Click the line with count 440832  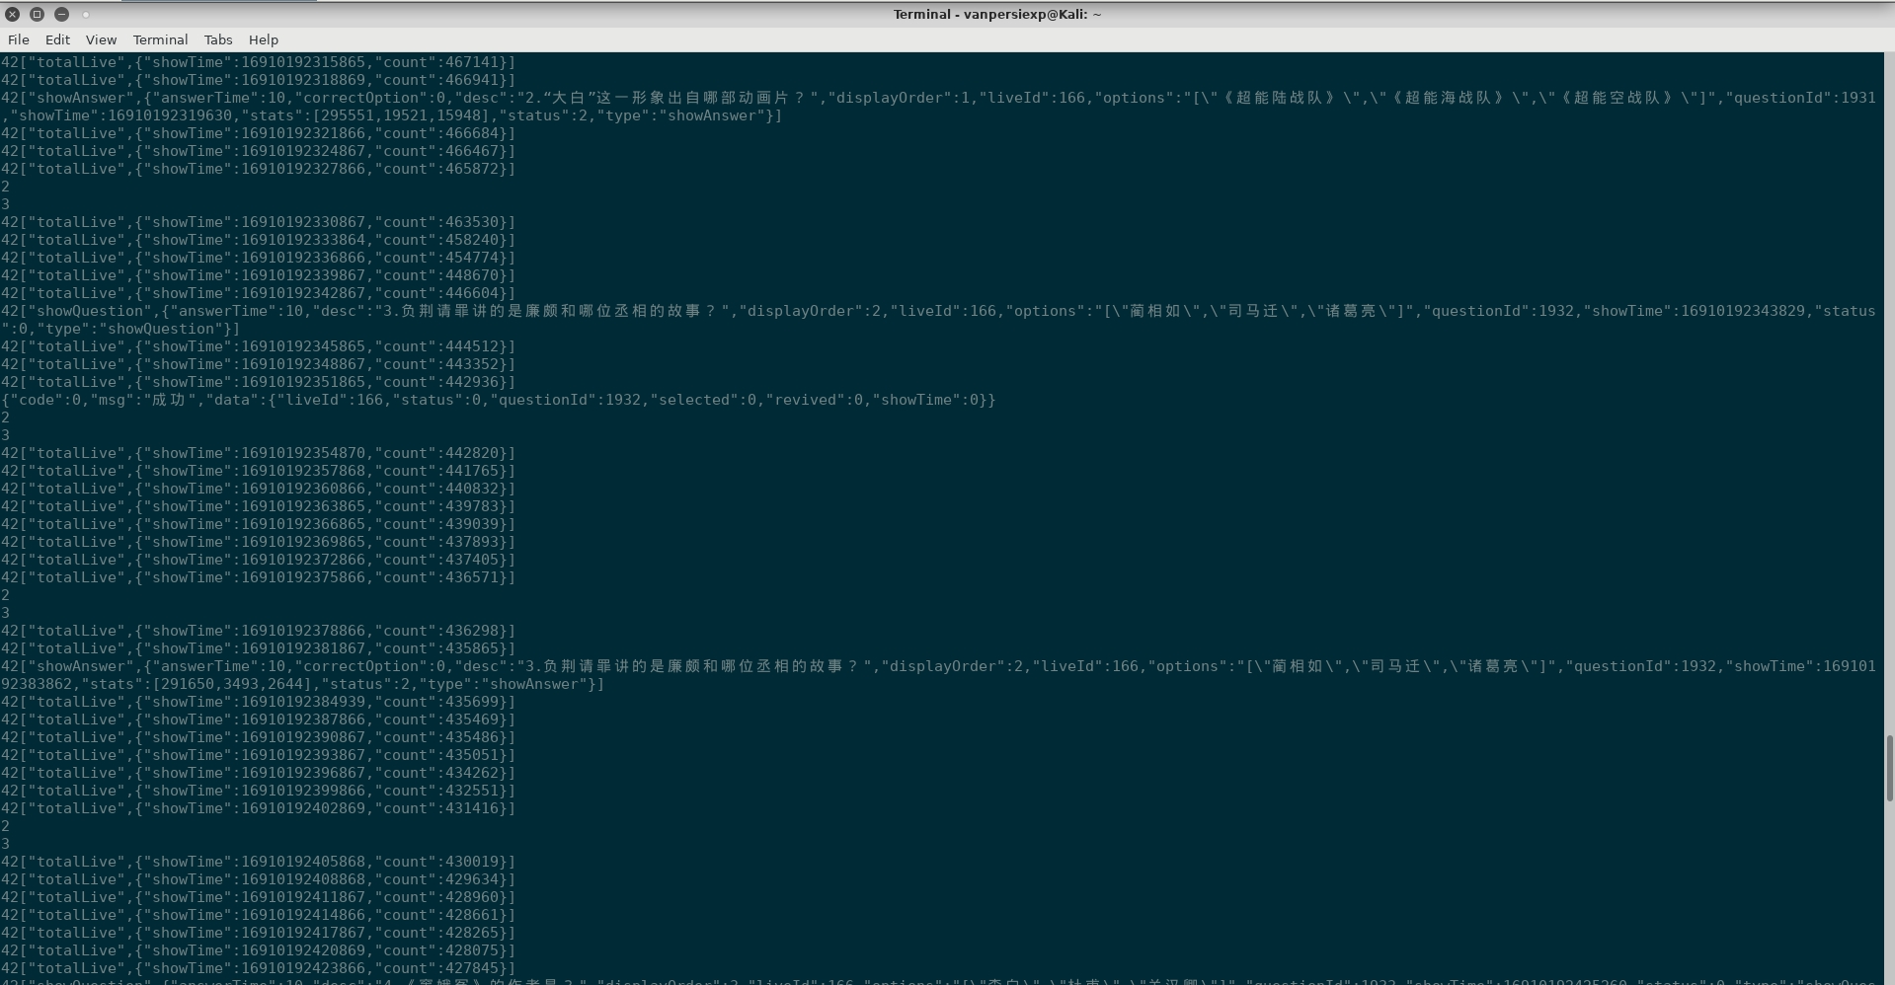click(x=258, y=489)
